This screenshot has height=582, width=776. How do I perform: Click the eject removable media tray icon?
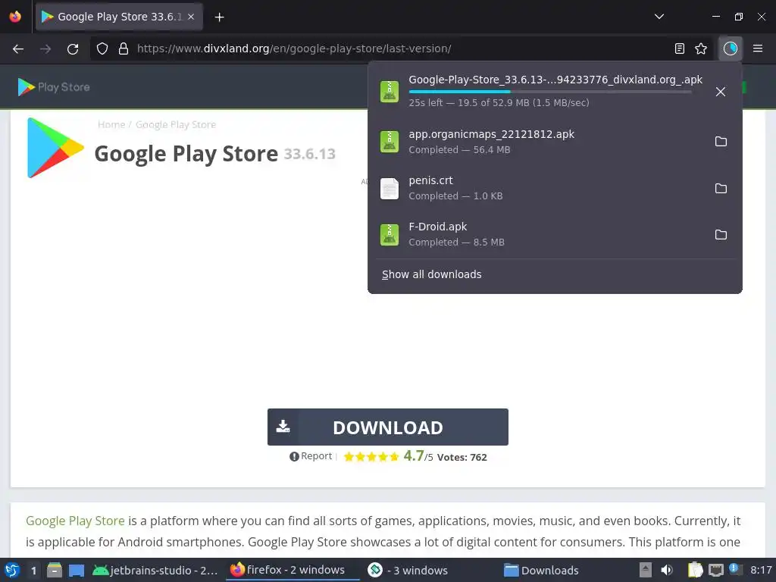coord(646,570)
